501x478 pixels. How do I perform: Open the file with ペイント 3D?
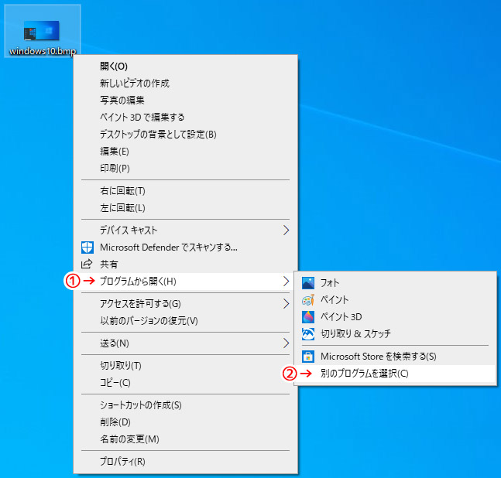click(x=395, y=317)
